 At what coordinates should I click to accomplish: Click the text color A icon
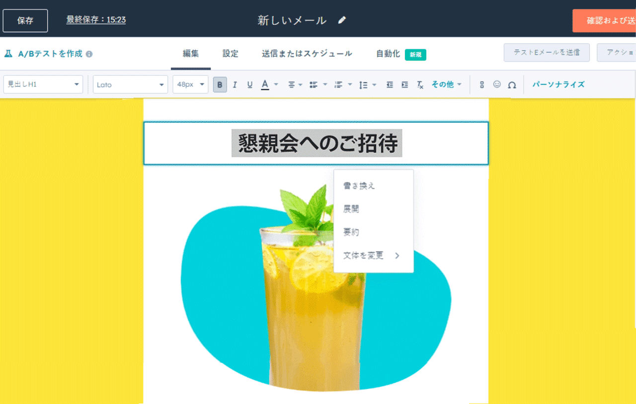pyautogui.click(x=265, y=85)
